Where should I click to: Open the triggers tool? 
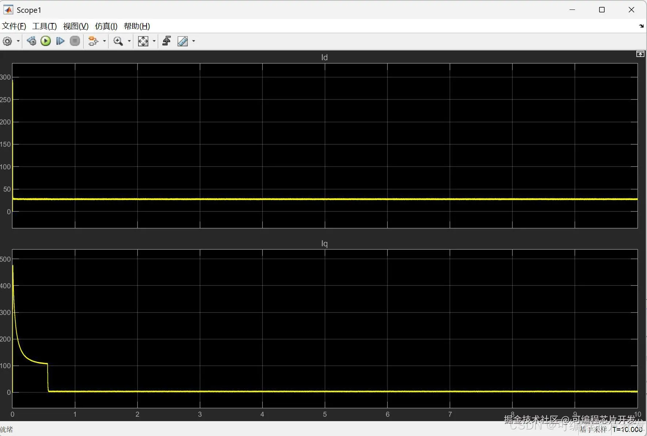167,41
